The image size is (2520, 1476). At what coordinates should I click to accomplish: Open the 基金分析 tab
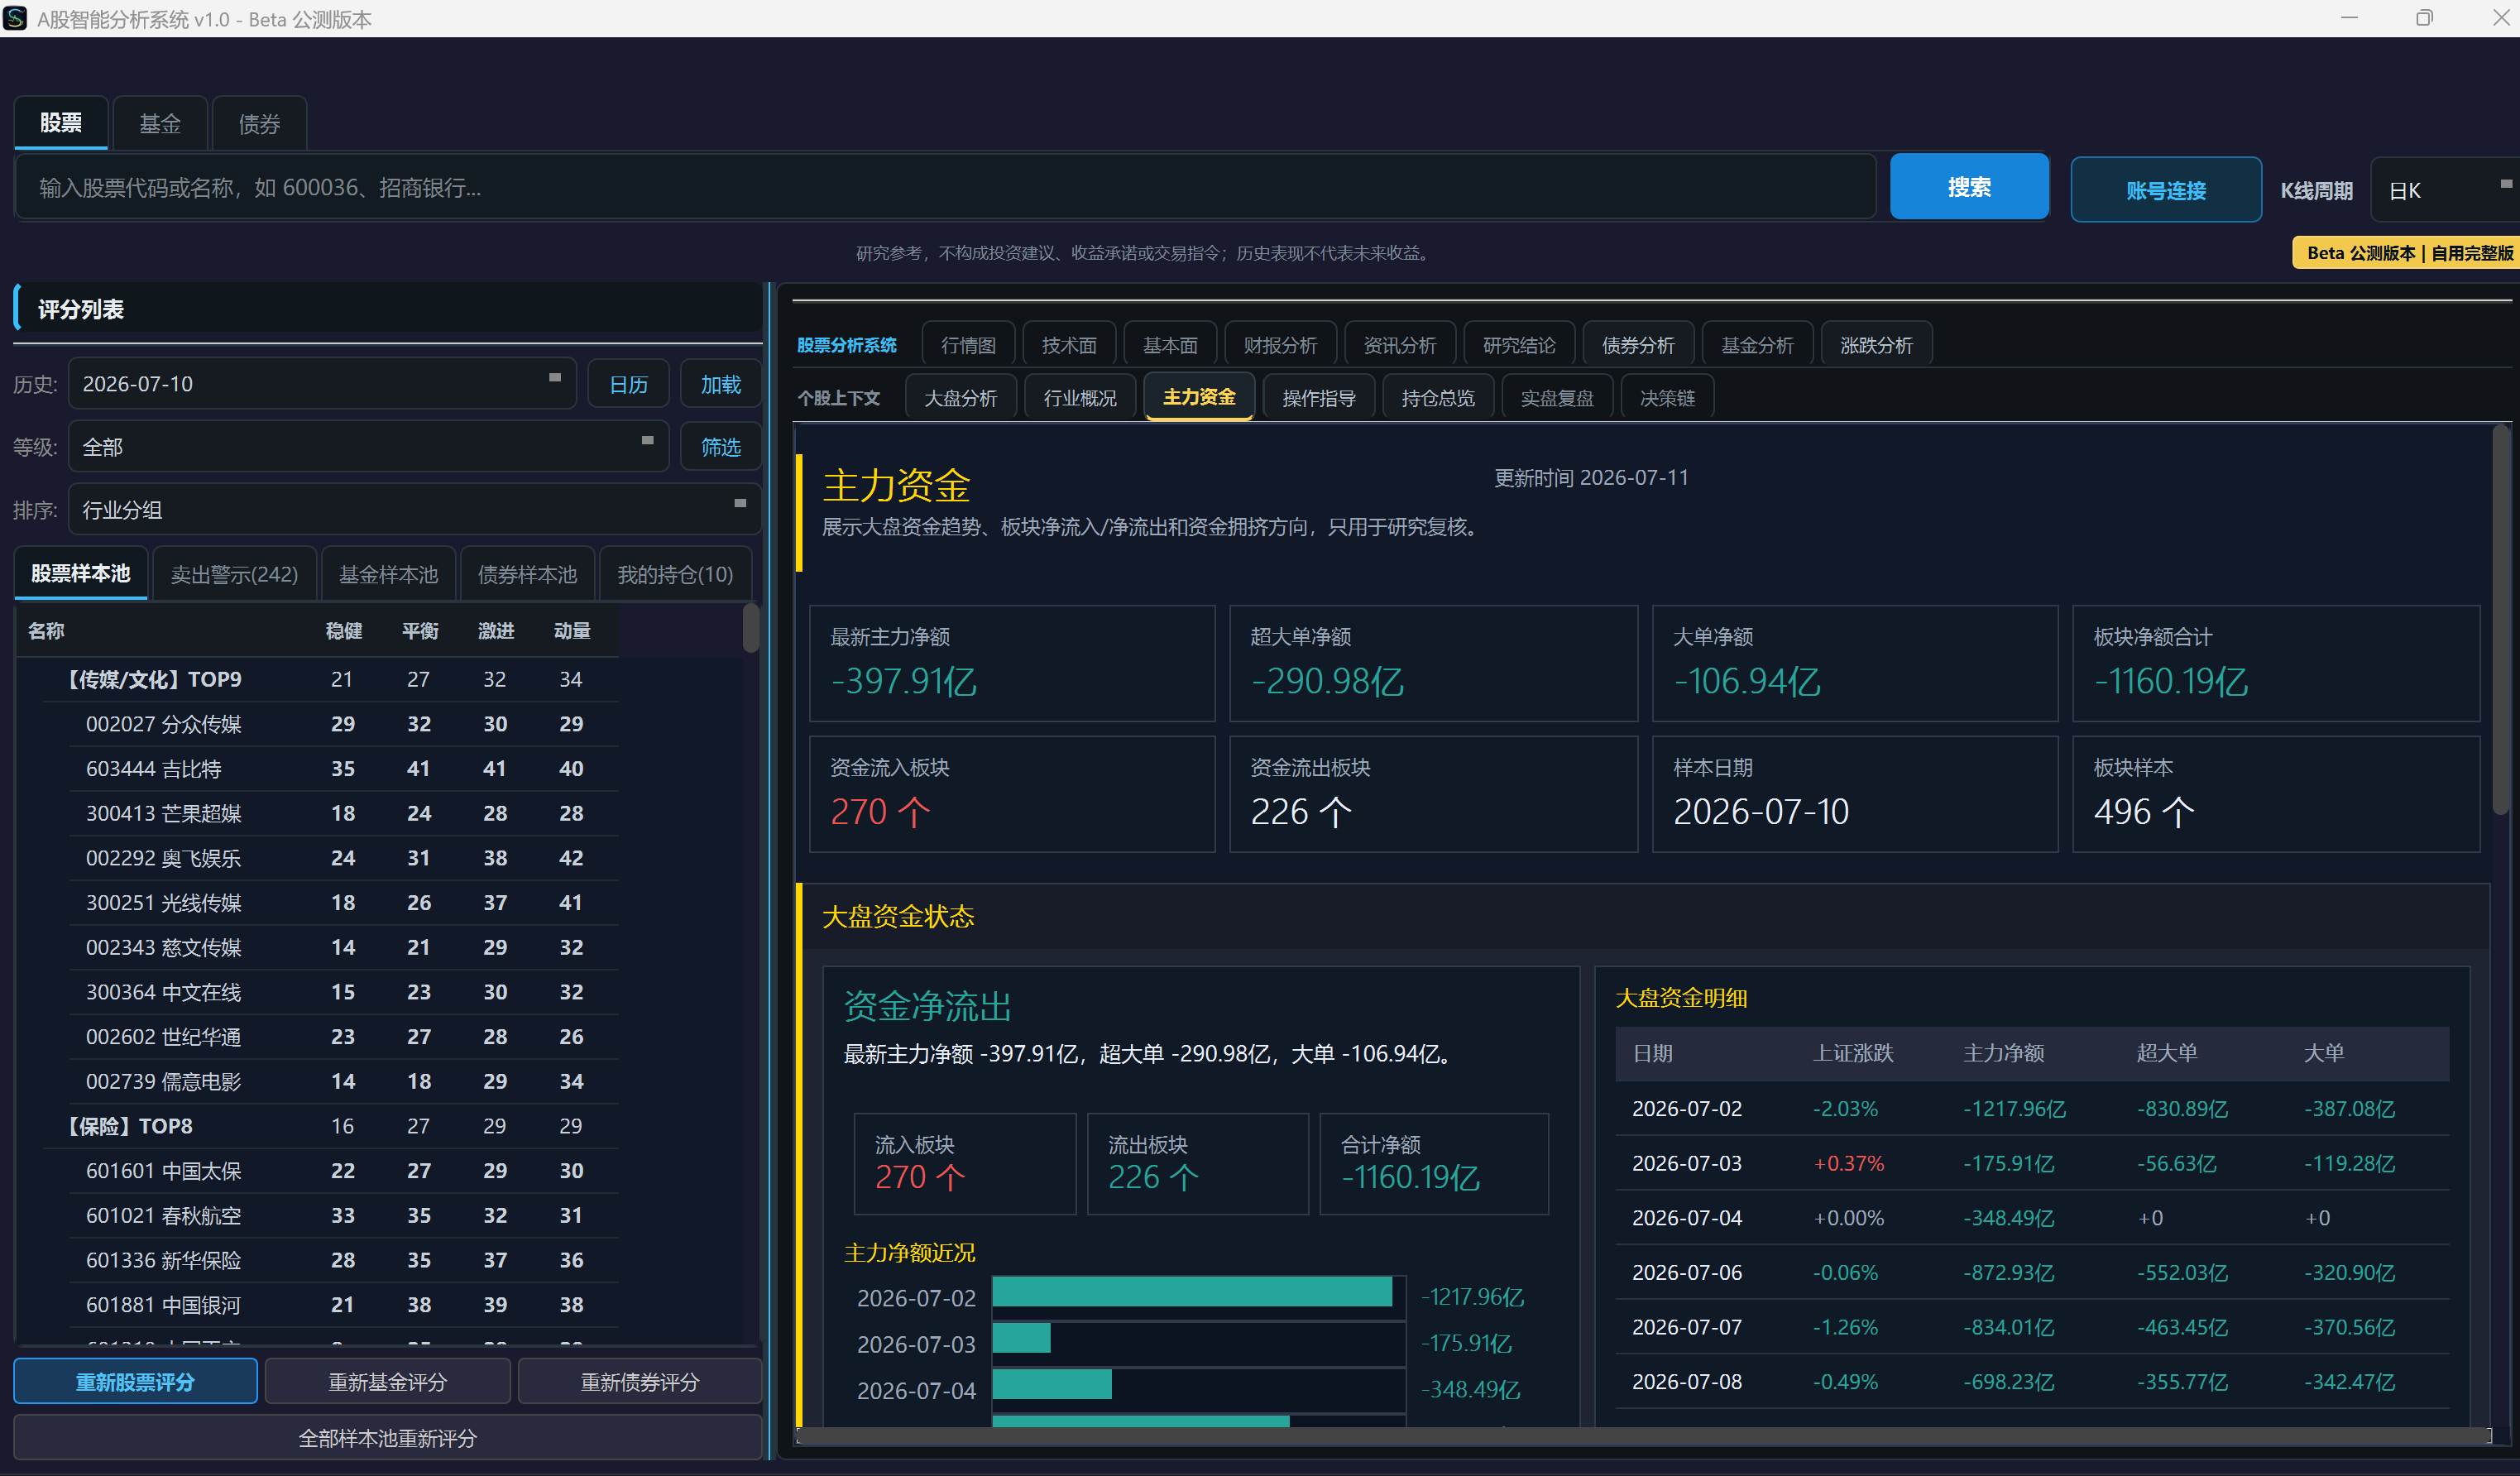point(1757,345)
